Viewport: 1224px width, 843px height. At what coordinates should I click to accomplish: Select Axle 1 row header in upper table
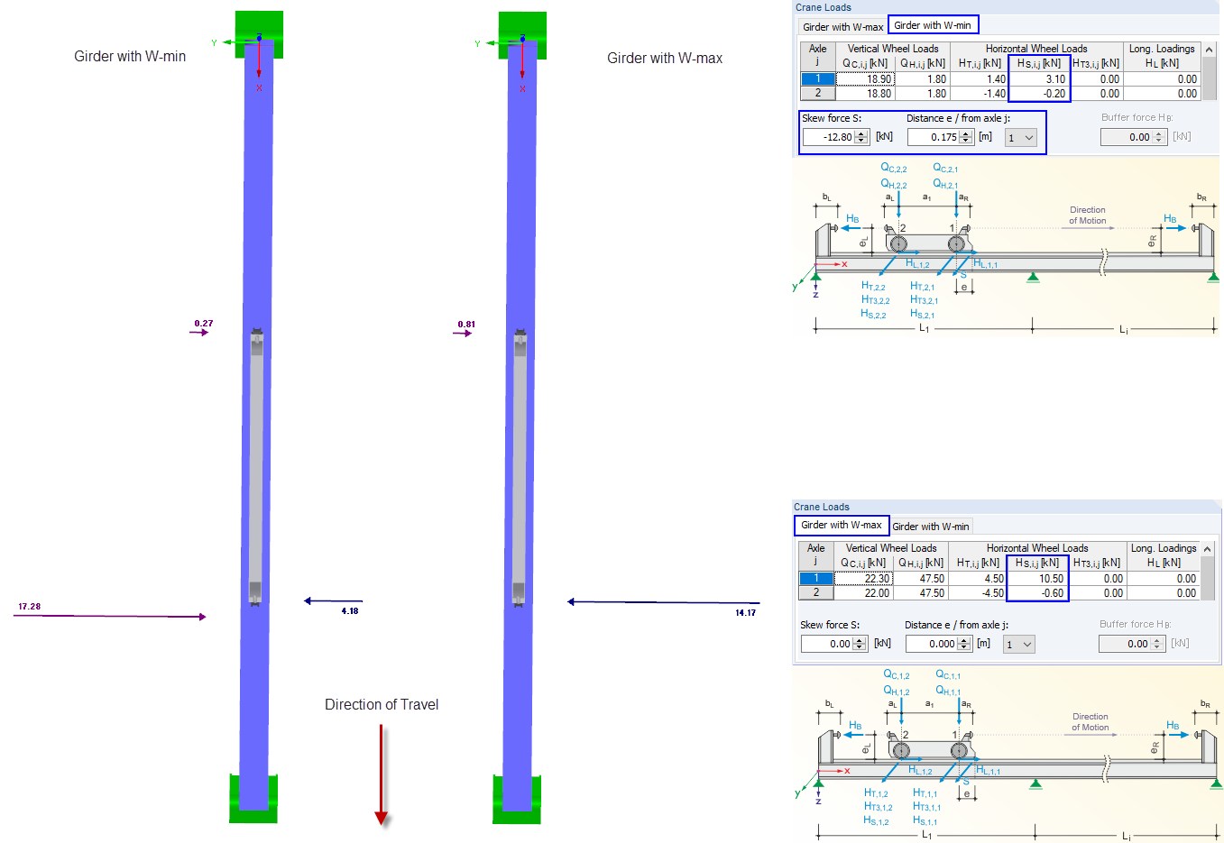click(816, 79)
